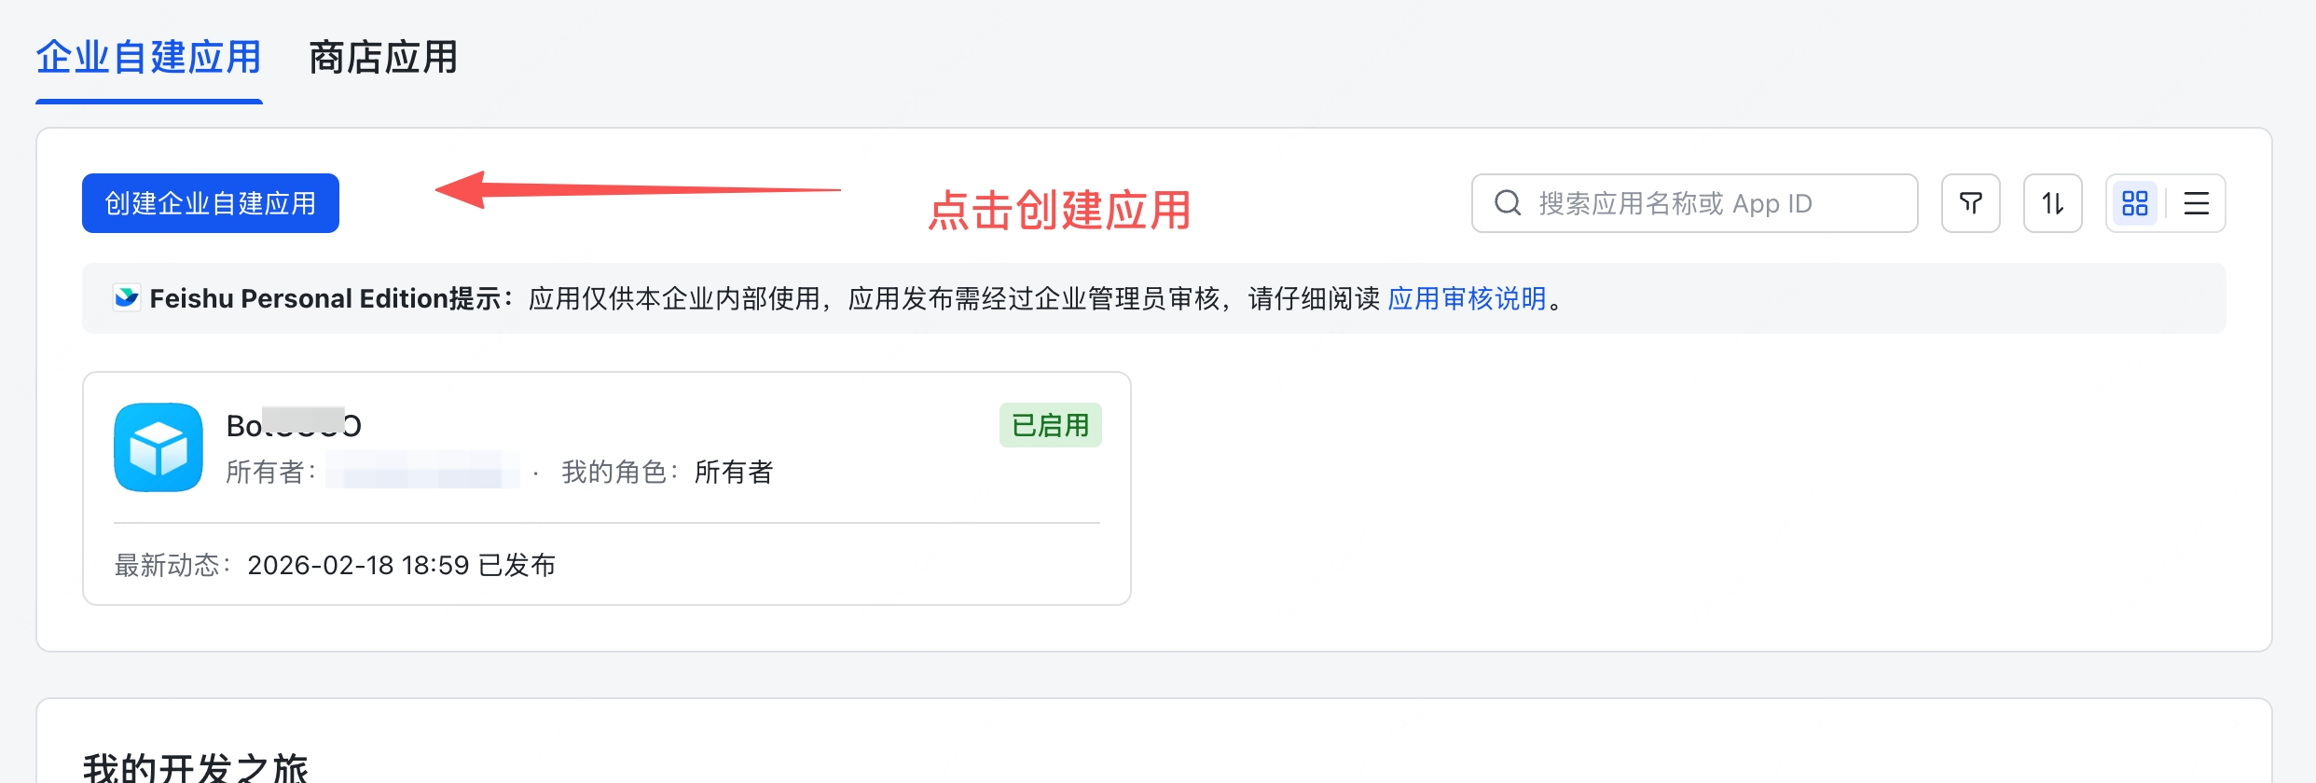
Task: Click the 我的角色: 所有者 role text
Action: [668, 472]
